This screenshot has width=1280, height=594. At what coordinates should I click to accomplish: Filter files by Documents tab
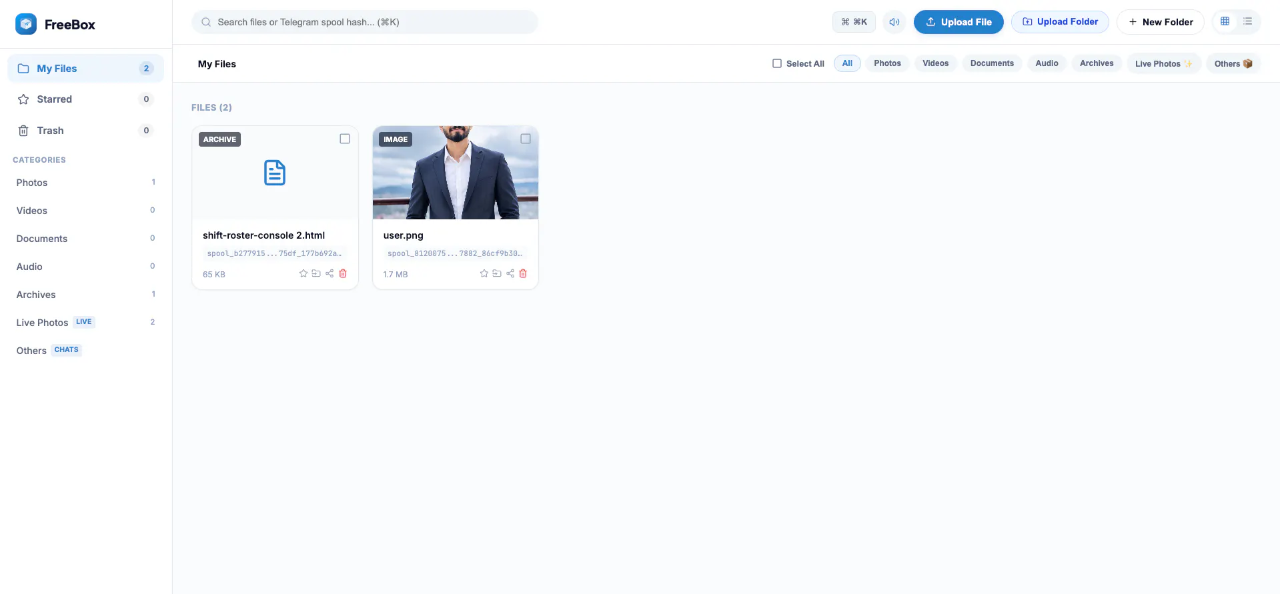point(992,63)
